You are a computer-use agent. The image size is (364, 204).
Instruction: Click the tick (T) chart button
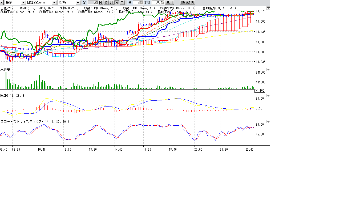point(122,3)
